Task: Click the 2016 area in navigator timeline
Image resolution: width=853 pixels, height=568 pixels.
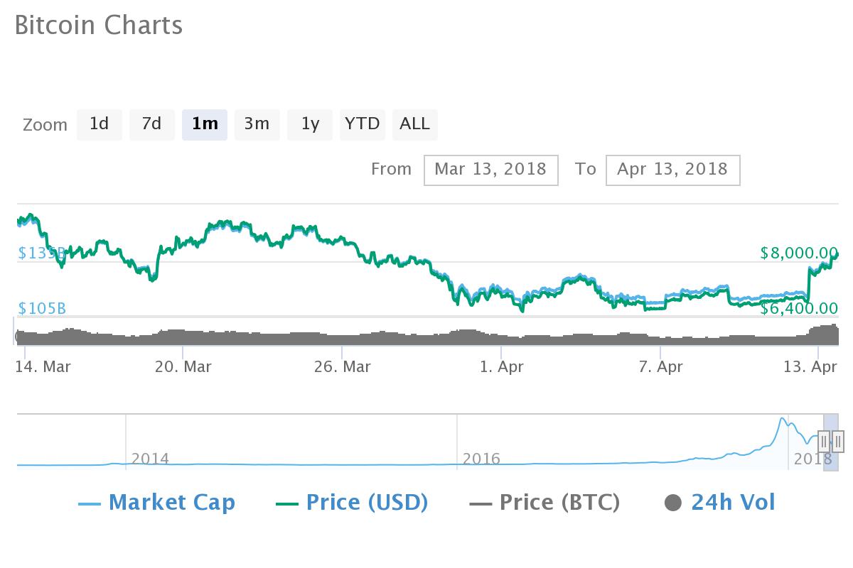Action: pos(481,458)
